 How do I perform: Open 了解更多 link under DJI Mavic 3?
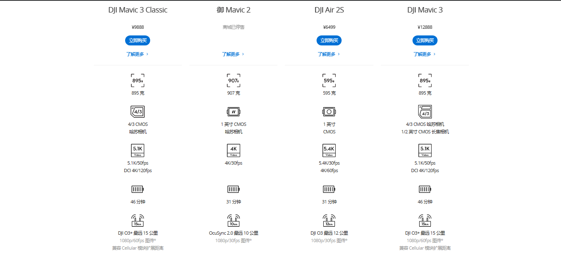click(425, 54)
